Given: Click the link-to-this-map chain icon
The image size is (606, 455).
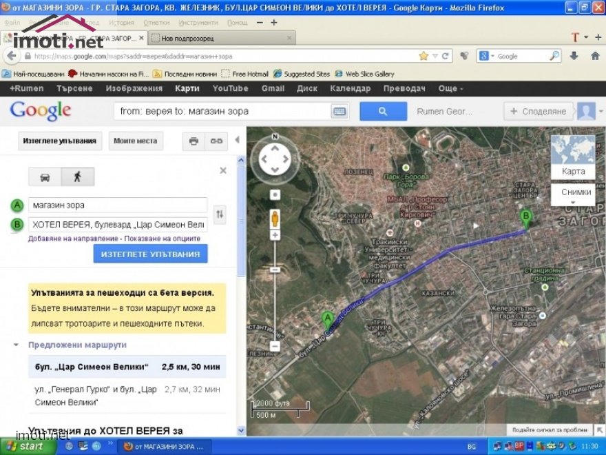Looking at the screenshot, I should (216, 141).
